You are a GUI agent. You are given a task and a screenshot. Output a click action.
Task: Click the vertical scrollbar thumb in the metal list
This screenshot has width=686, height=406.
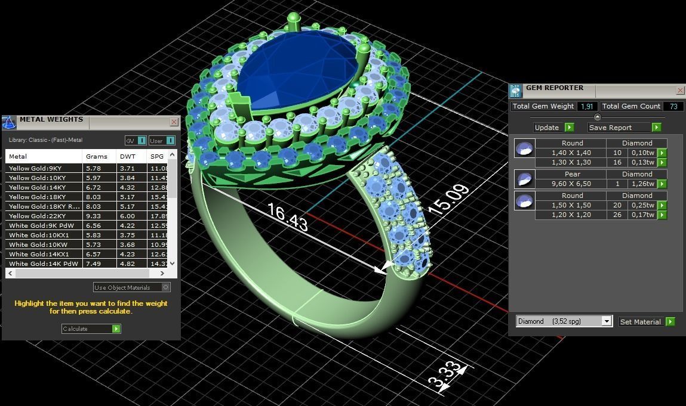click(173, 179)
